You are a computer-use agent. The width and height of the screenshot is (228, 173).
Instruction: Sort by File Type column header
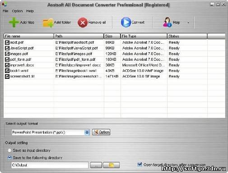click(144, 36)
